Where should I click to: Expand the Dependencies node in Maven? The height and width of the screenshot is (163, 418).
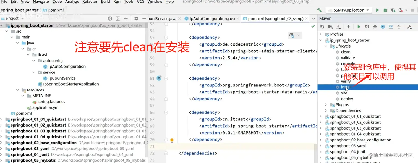pos(326,111)
